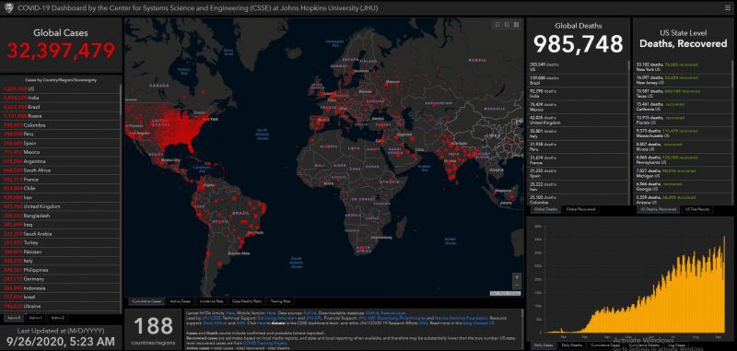Switch map to Active Cases tab
This screenshot has width=737, height=351.
180,301
